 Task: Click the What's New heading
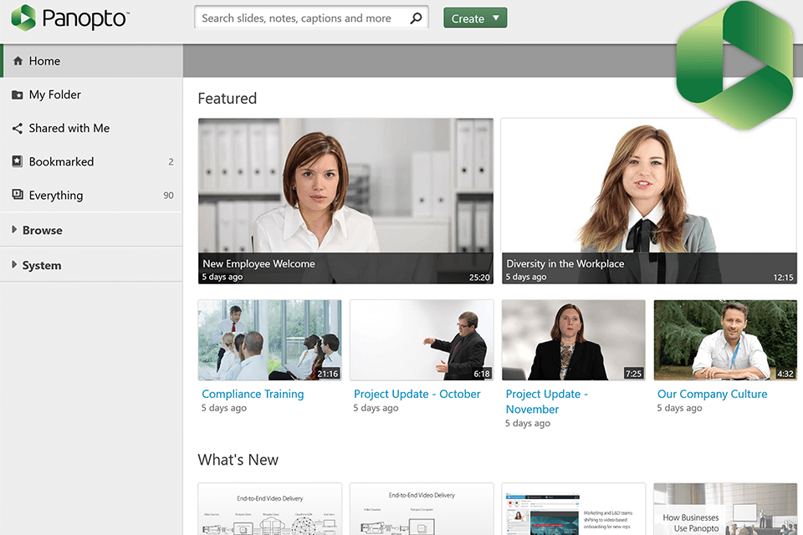click(x=238, y=460)
